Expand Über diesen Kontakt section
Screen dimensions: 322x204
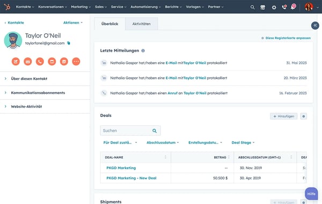pos(45,79)
